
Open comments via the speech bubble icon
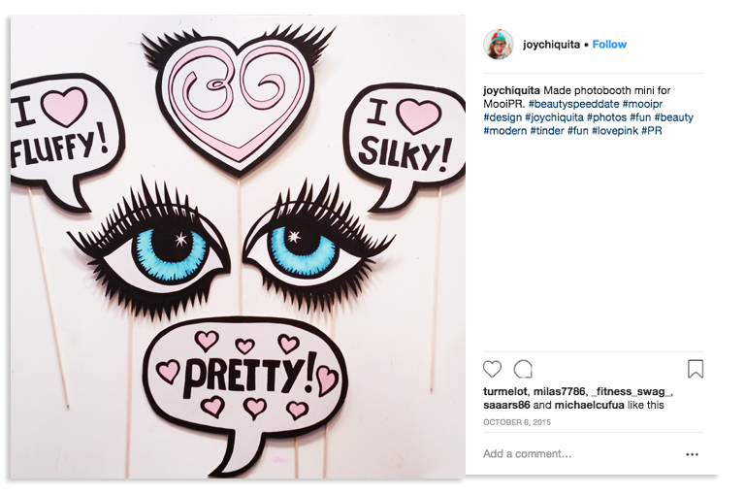523,369
